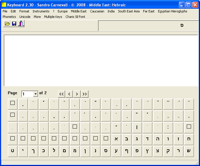The height and width of the screenshot is (166, 200).
Task: Open the More menu
Action: click(x=37, y=17)
